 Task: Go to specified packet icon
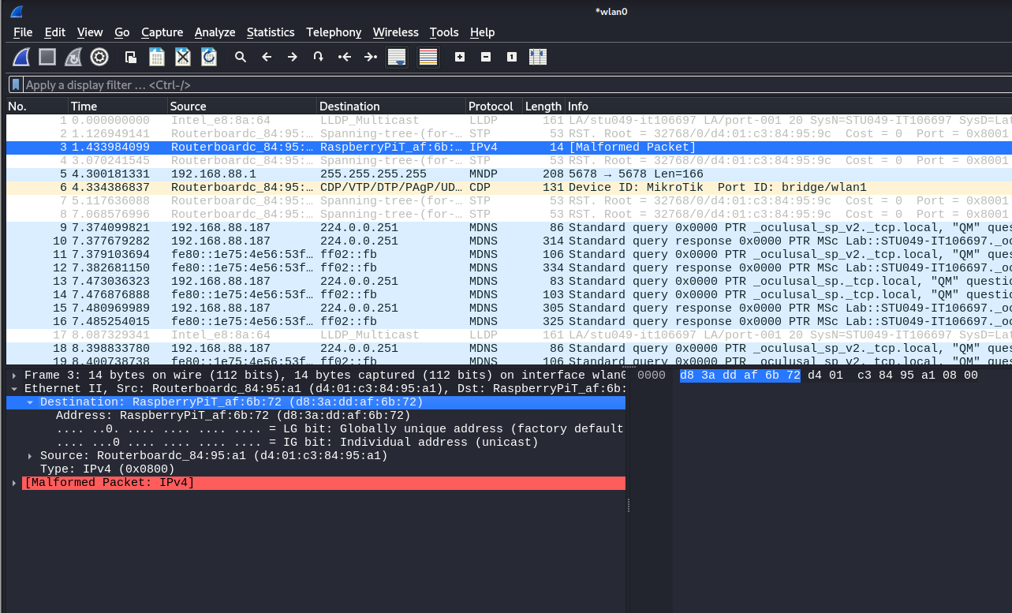click(x=319, y=57)
